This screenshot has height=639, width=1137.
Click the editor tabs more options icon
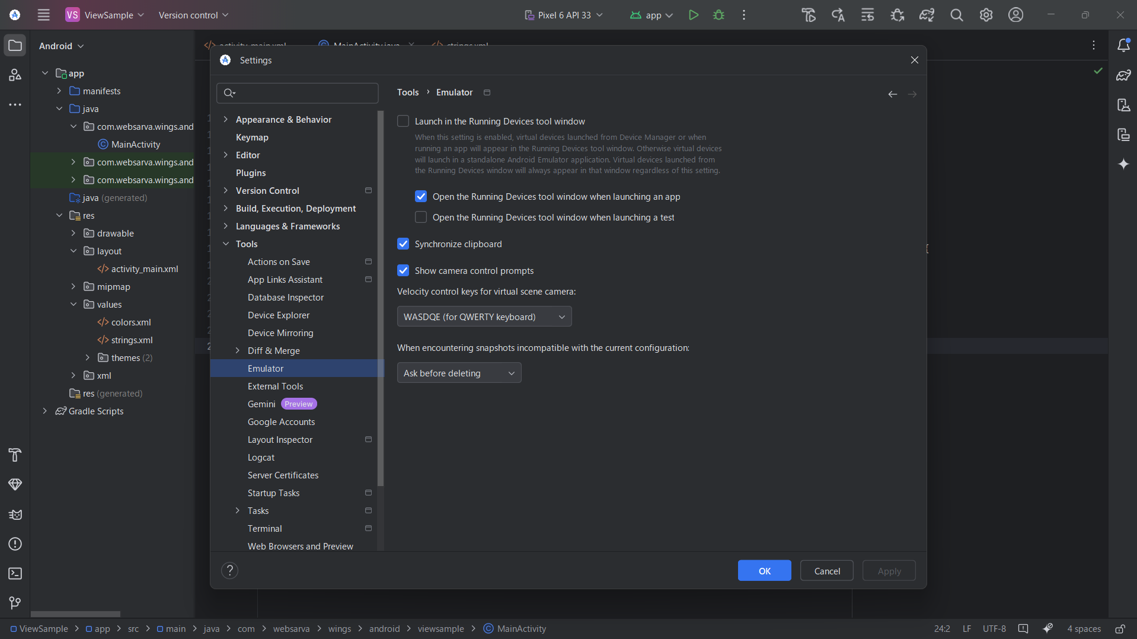click(1094, 45)
